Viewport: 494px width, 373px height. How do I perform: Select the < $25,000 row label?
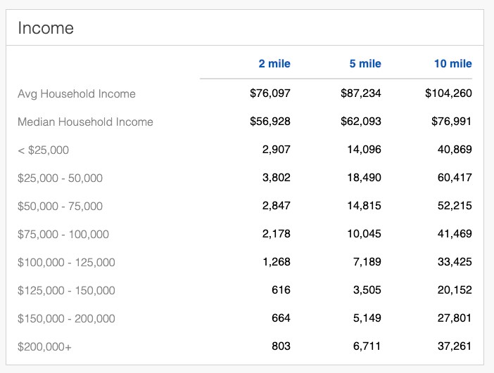click(44, 150)
